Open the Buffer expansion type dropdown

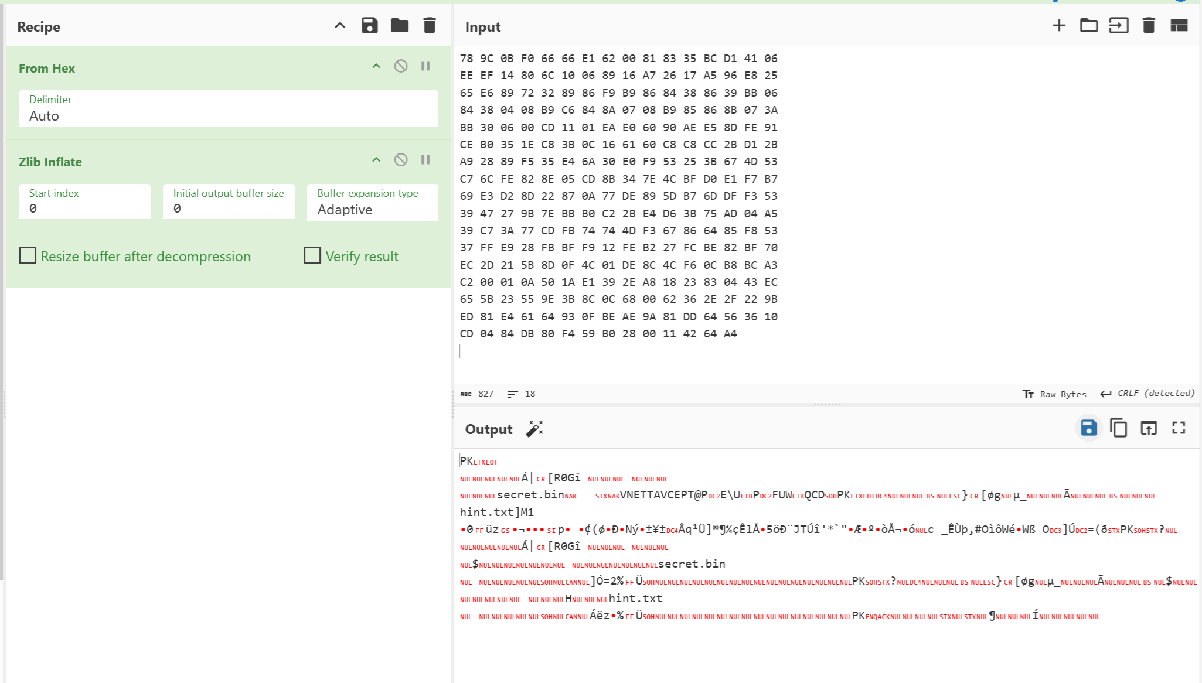tap(372, 203)
